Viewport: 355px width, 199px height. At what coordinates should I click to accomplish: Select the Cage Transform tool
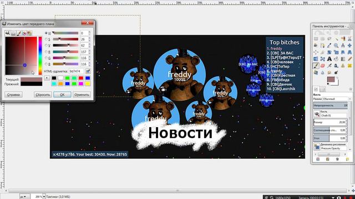pyautogui.click(x=323, y=59)
